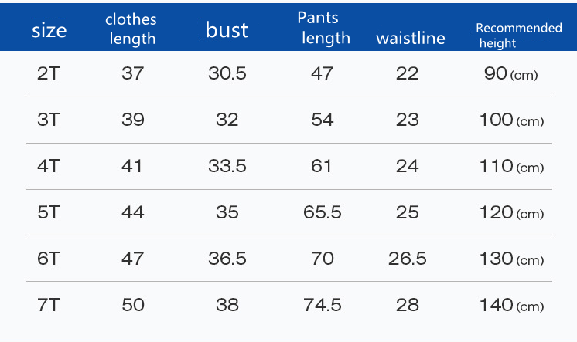Click the 'size' column header
This screenshot has height=342, width=577.
click(49, 31)
